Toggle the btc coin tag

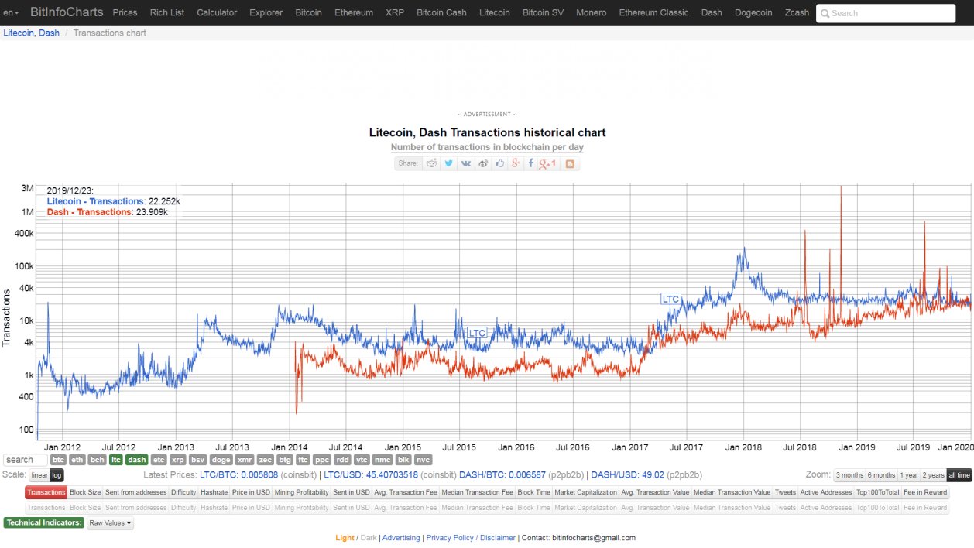(x=58, y=460)
